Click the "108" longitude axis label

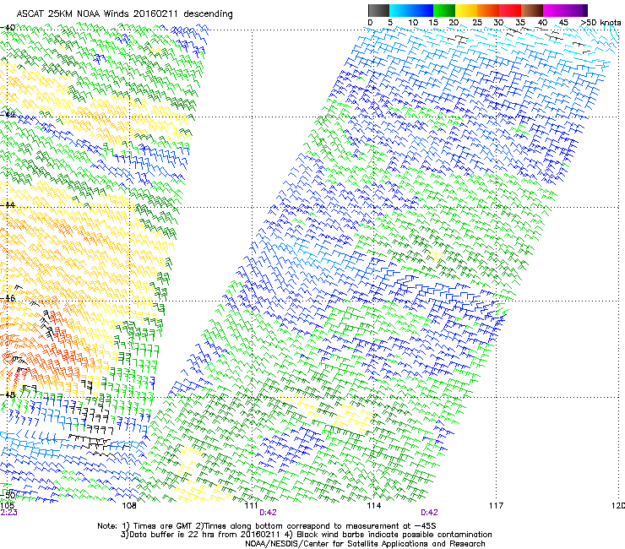coord(129,506)
